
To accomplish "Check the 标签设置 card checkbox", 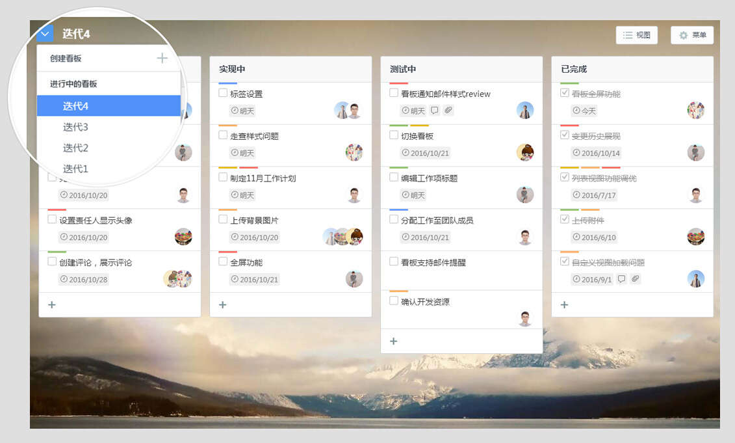I will (223, 93).
